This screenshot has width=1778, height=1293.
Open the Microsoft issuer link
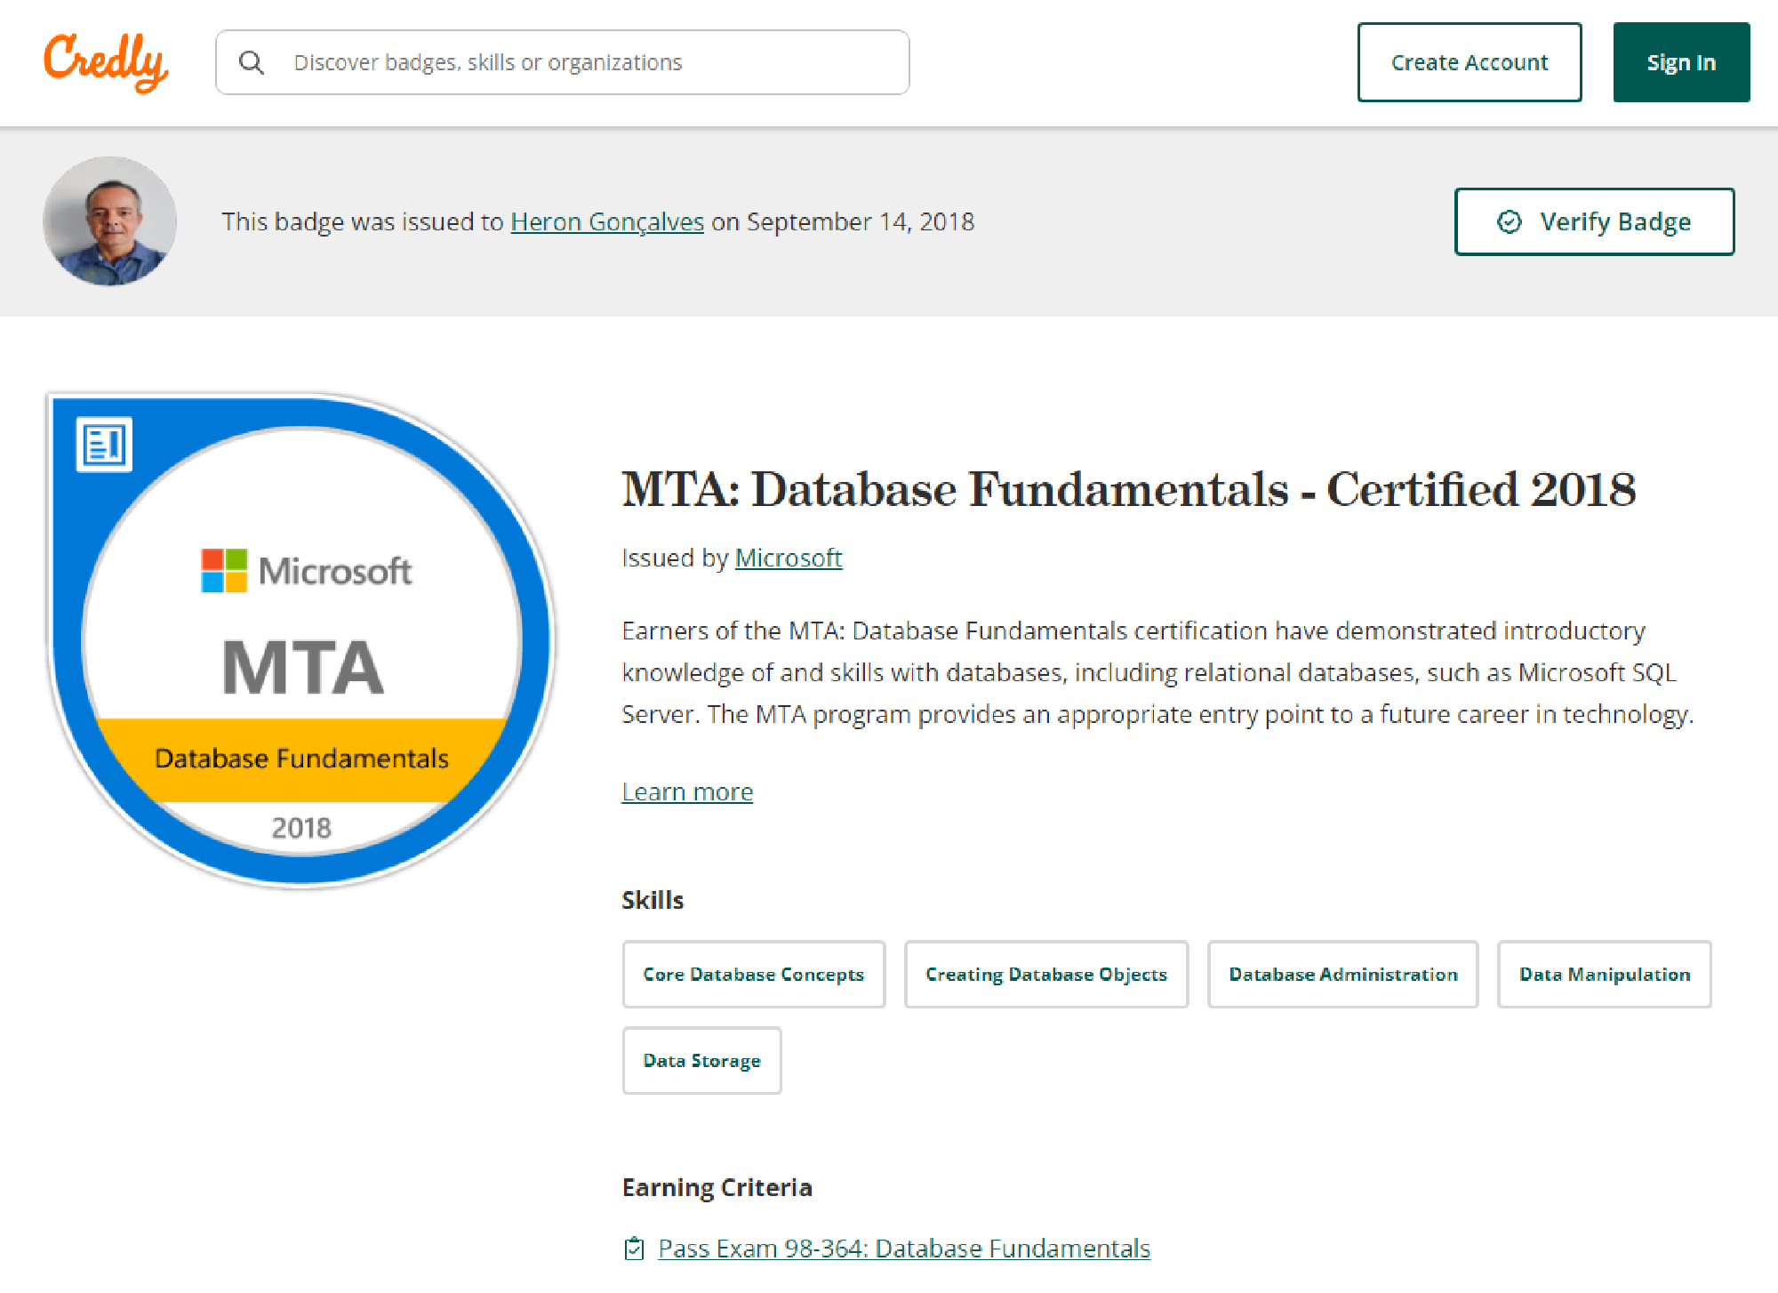[x=789, y=558]
